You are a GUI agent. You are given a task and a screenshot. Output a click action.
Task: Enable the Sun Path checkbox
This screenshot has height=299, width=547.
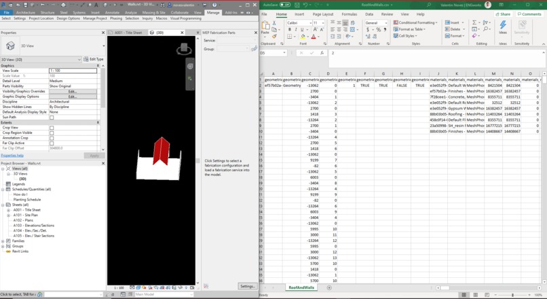(x=52, y=118)
